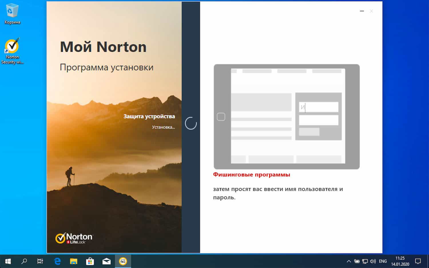Click the 'Фишинговые программы' heading
429x268 pixels.
[x=251, y=175]
